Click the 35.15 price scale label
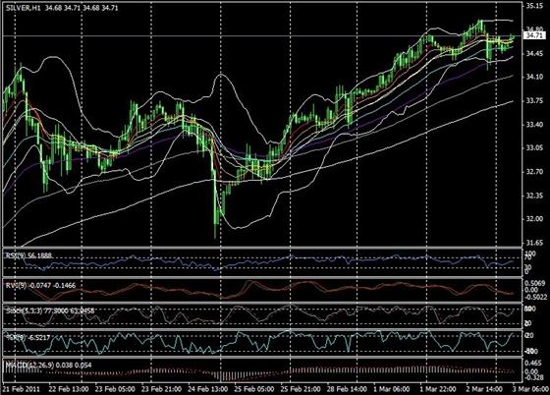The width and height of the screenshot is (550, 395). point(534,6)
